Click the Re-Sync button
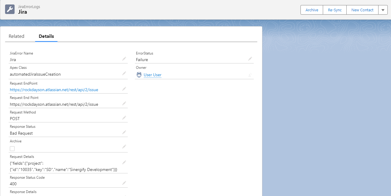 pyautogui.click(x=335, y=10)
